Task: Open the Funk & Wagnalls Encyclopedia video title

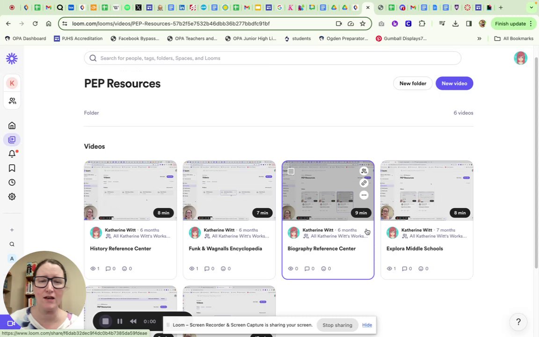Action: tap(225, 249)
